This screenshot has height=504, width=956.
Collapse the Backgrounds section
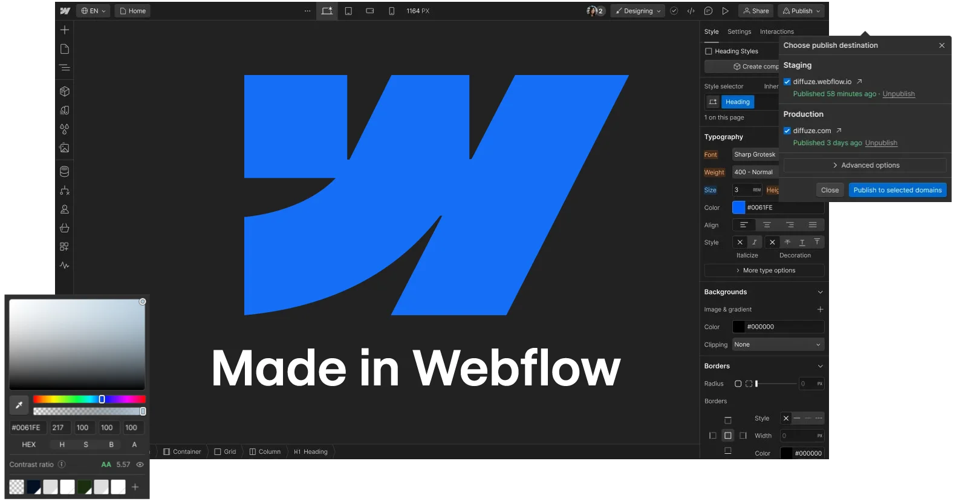point(820,292)
